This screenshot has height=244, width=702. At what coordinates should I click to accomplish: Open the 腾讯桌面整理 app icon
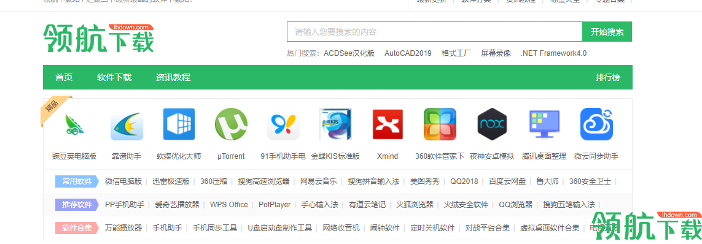pyautogui.click(x=544, y=124)
